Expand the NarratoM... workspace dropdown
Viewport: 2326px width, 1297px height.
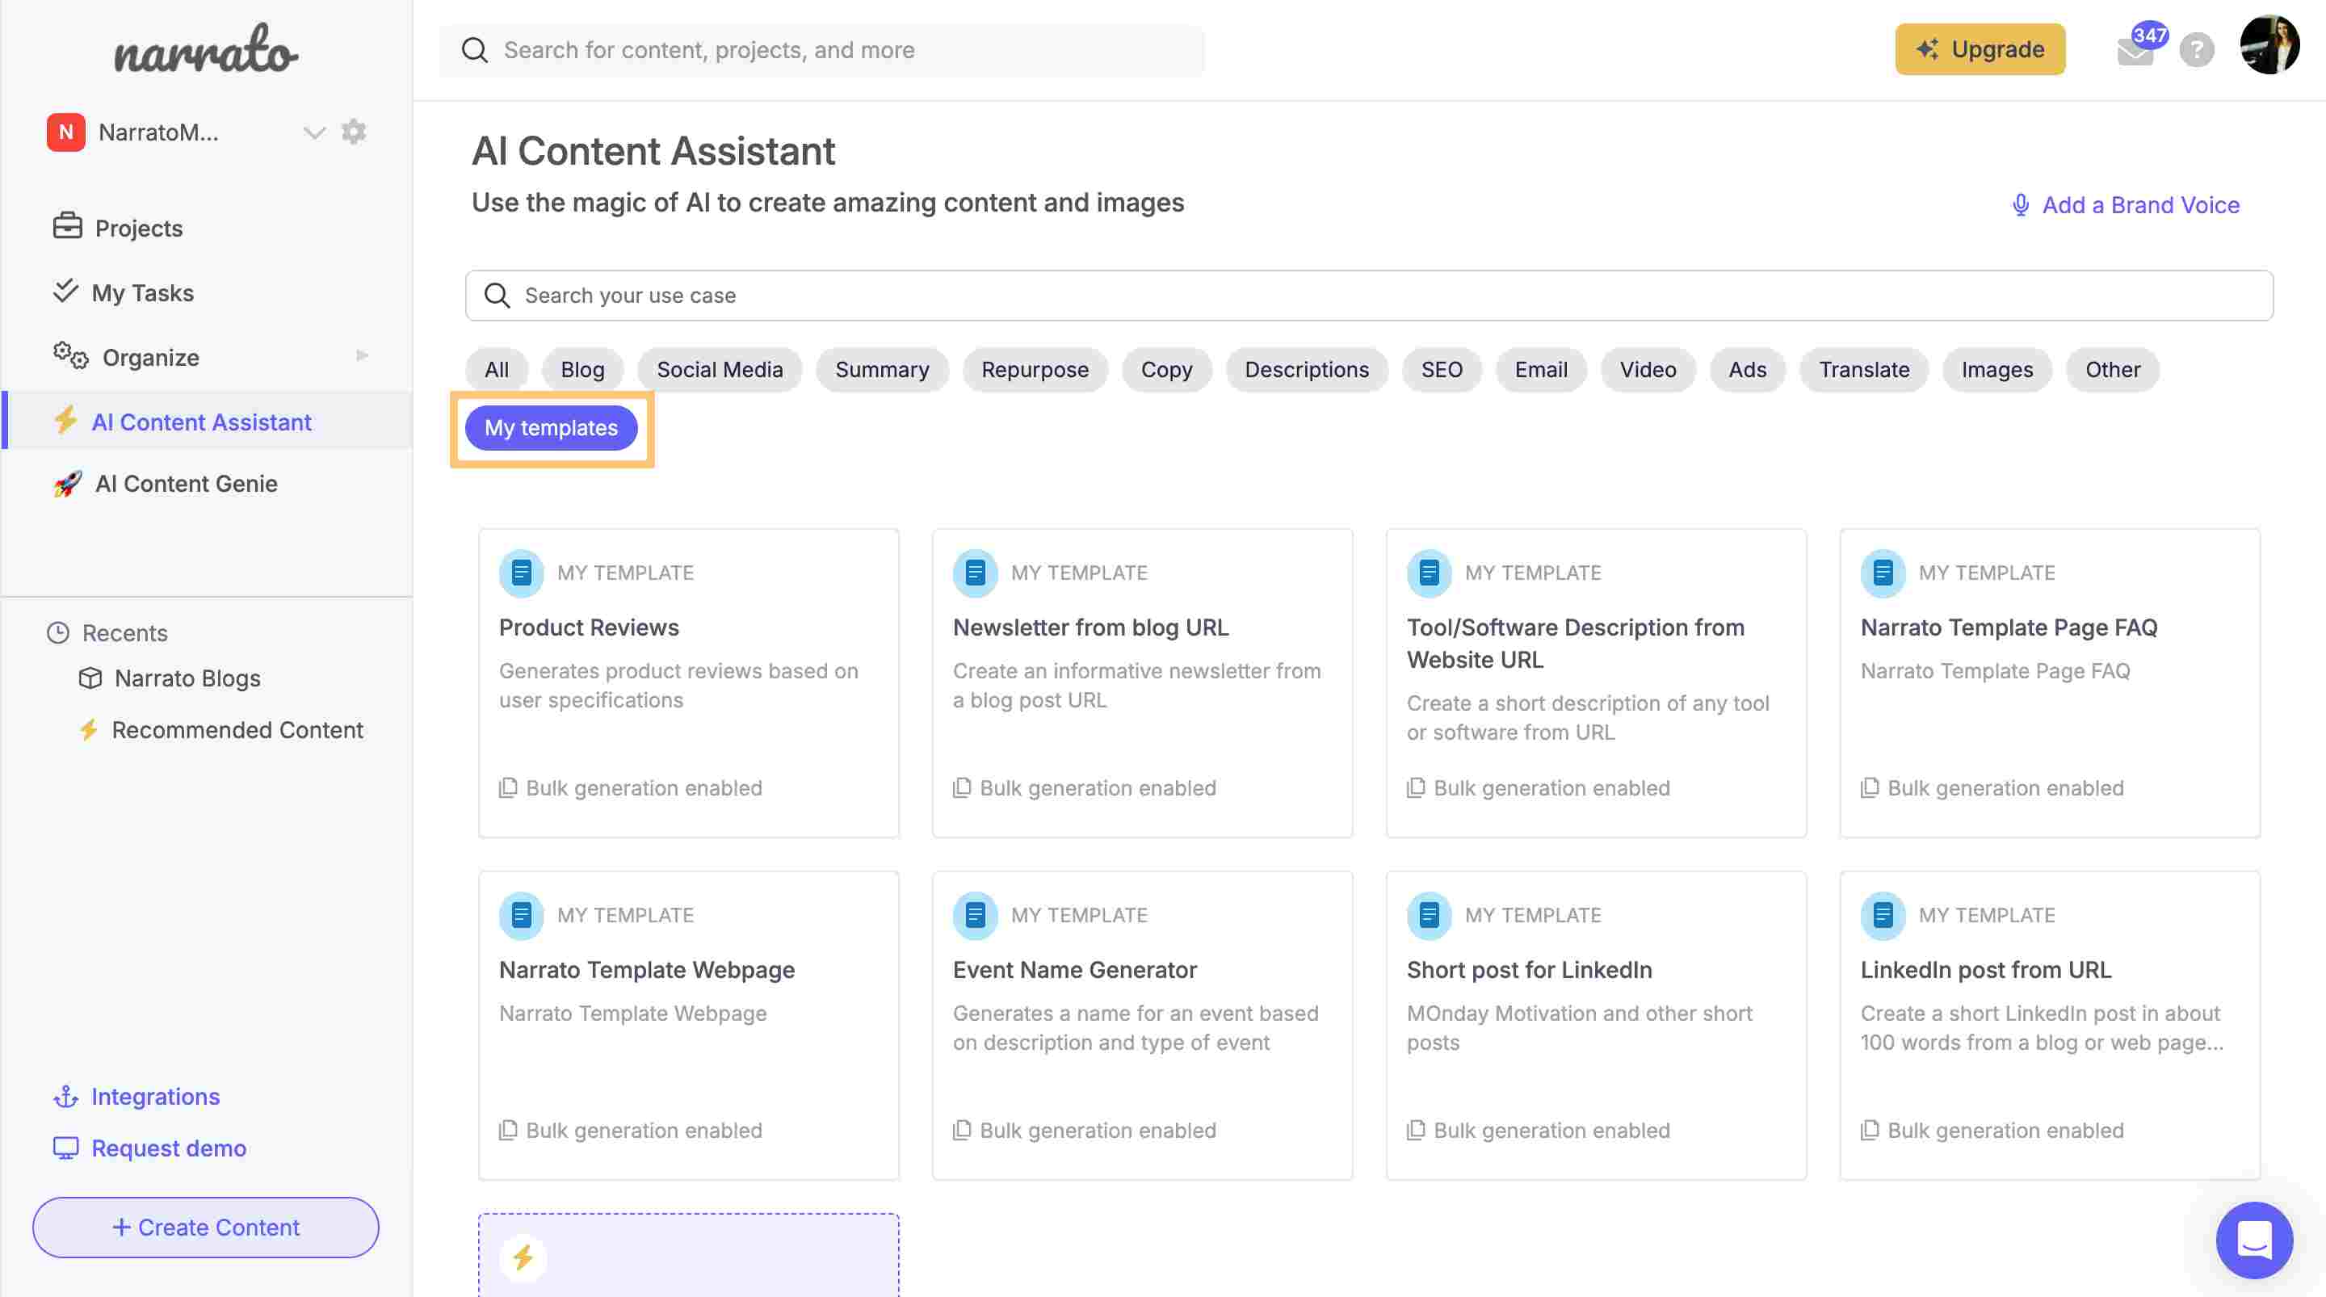coord(313,132)
